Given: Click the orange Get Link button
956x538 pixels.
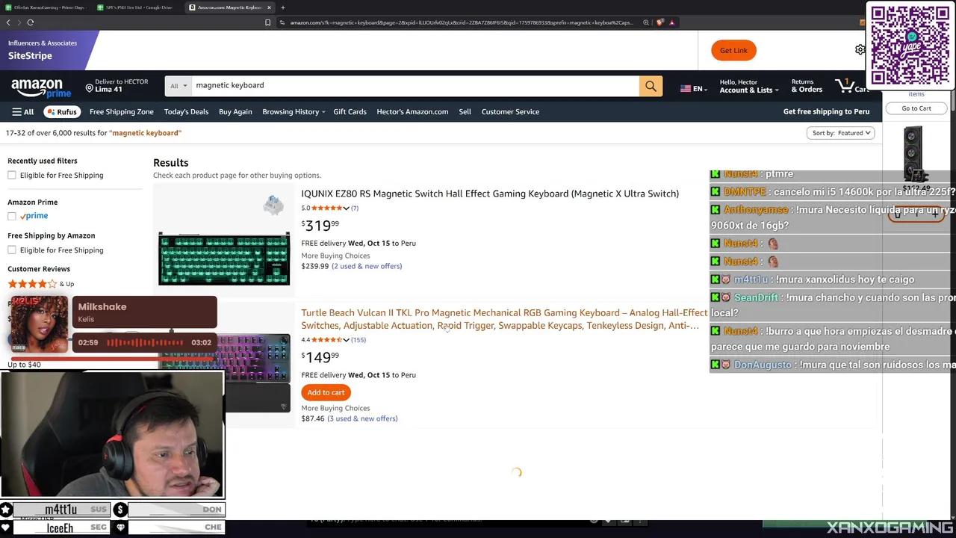Looking at the screenshot, I should click(733, 50).
